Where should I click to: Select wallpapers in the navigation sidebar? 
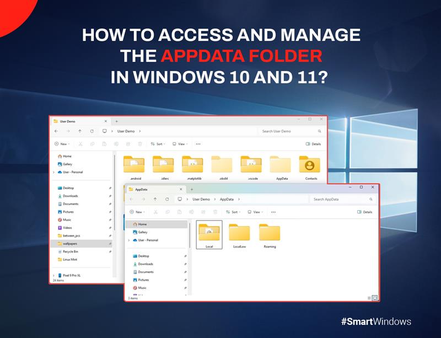click(69, 243)
